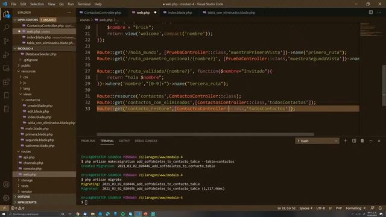Click the editor horizontal scrollbar
386x217 pixels.
pyautogui.click(x=205, y=134)
